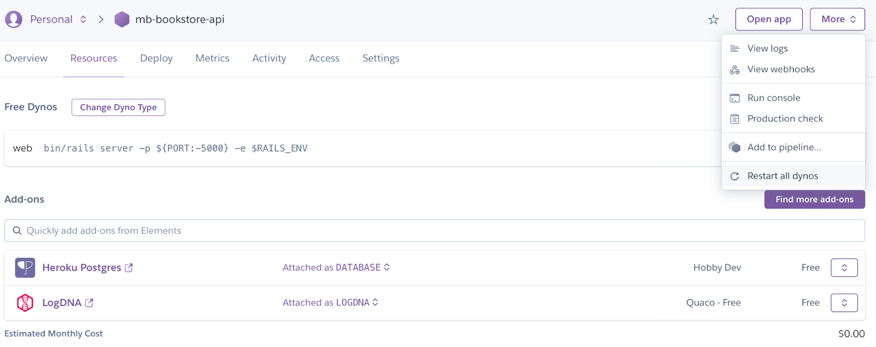This screenshot has width=876, height=347.
Task: Switch to the Metrics tab
Action: pyautogui.click(x=212, y=58)
